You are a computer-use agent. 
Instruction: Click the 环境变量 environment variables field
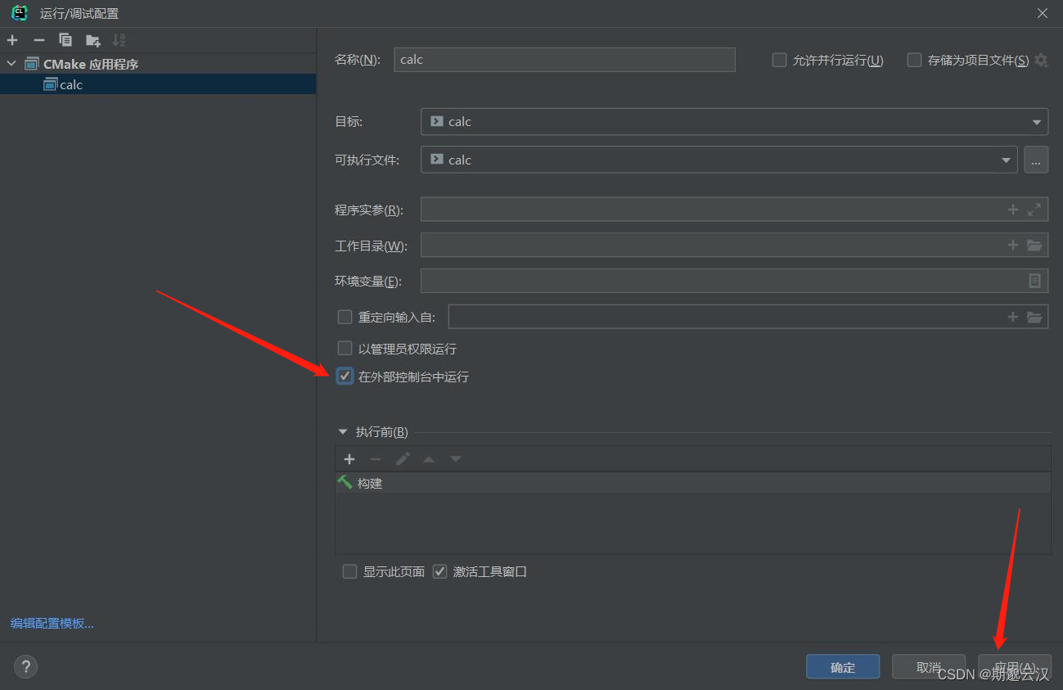tap(734, 281)
